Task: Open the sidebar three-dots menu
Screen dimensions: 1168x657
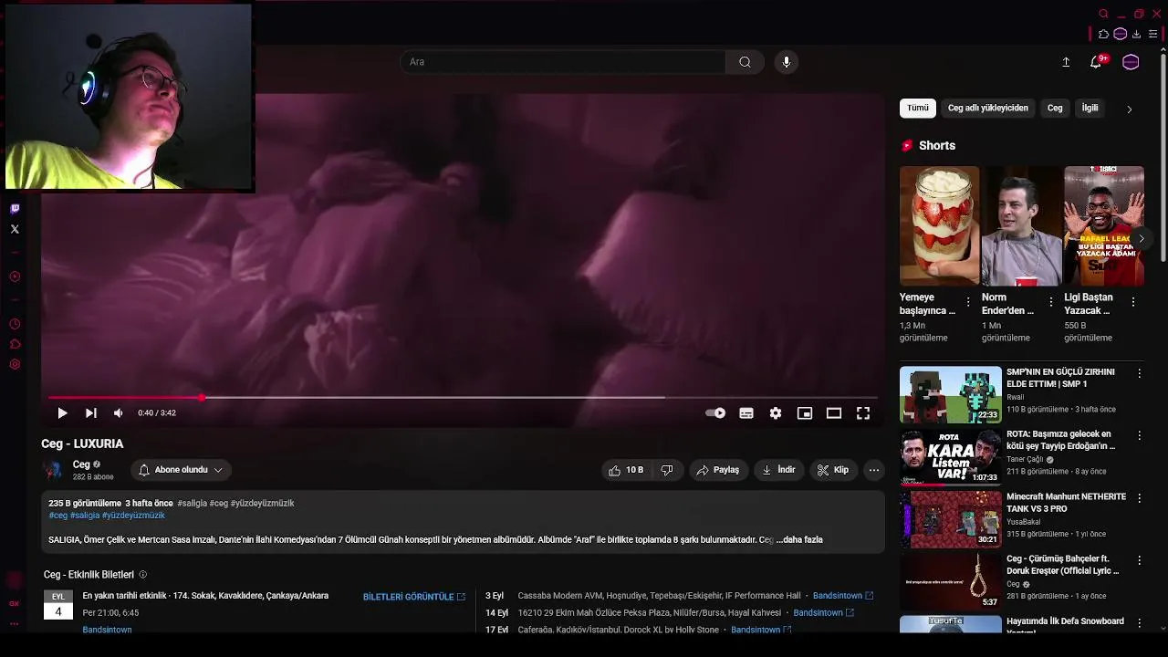Action: tap(15, 624)
